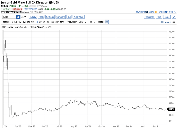Select the 5Y range
This screenshot has height=129, width=178.
[x=48, y=22]
